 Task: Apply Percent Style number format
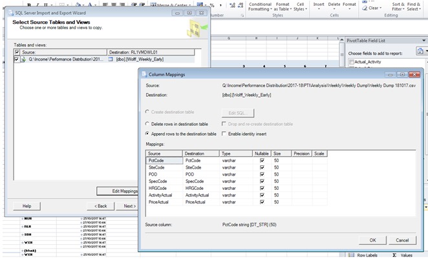(212, 5)
